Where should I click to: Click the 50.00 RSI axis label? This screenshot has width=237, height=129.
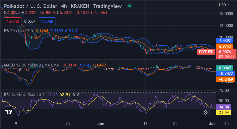[224, 101]
